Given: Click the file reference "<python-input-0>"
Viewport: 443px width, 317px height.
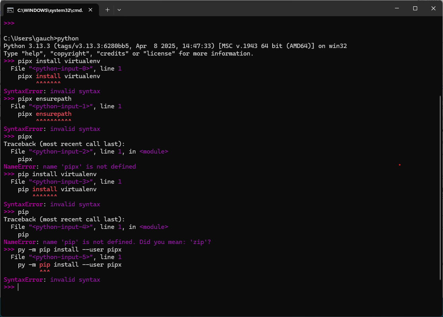Looking at the screenshot, I should tap(61, 69).
